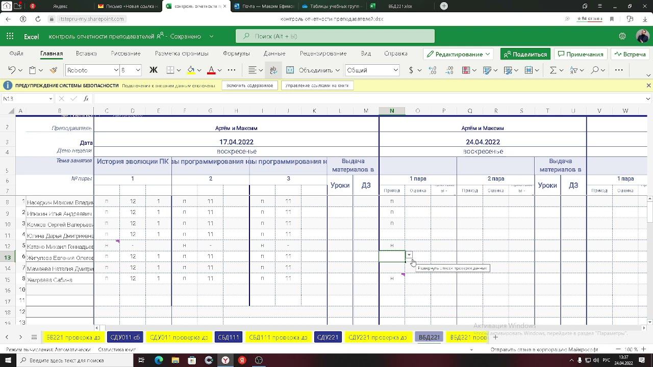
Task: Click the Paste clipboard icon
Action: point(33,70)
